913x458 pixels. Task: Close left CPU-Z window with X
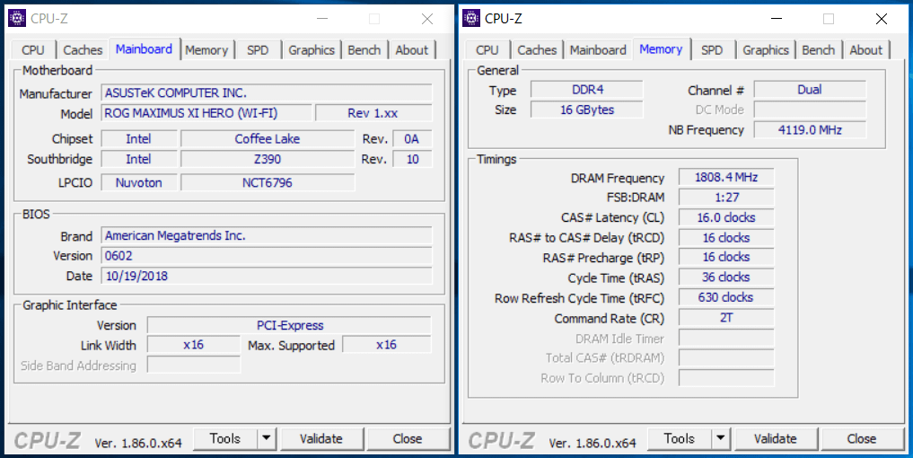point(427,19)
